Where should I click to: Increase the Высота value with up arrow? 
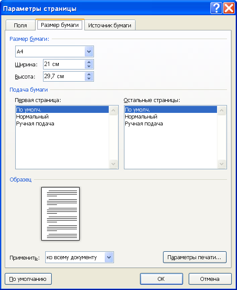coord(89,74)
